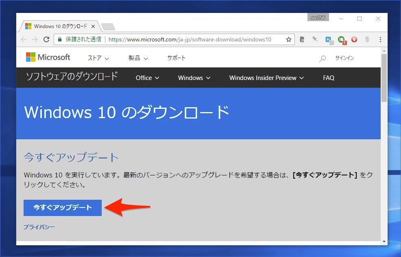Click the 今すぐアップデート section heading
Image resolution: width=401 pixels, height=257 pixels.
coord(71,157)
